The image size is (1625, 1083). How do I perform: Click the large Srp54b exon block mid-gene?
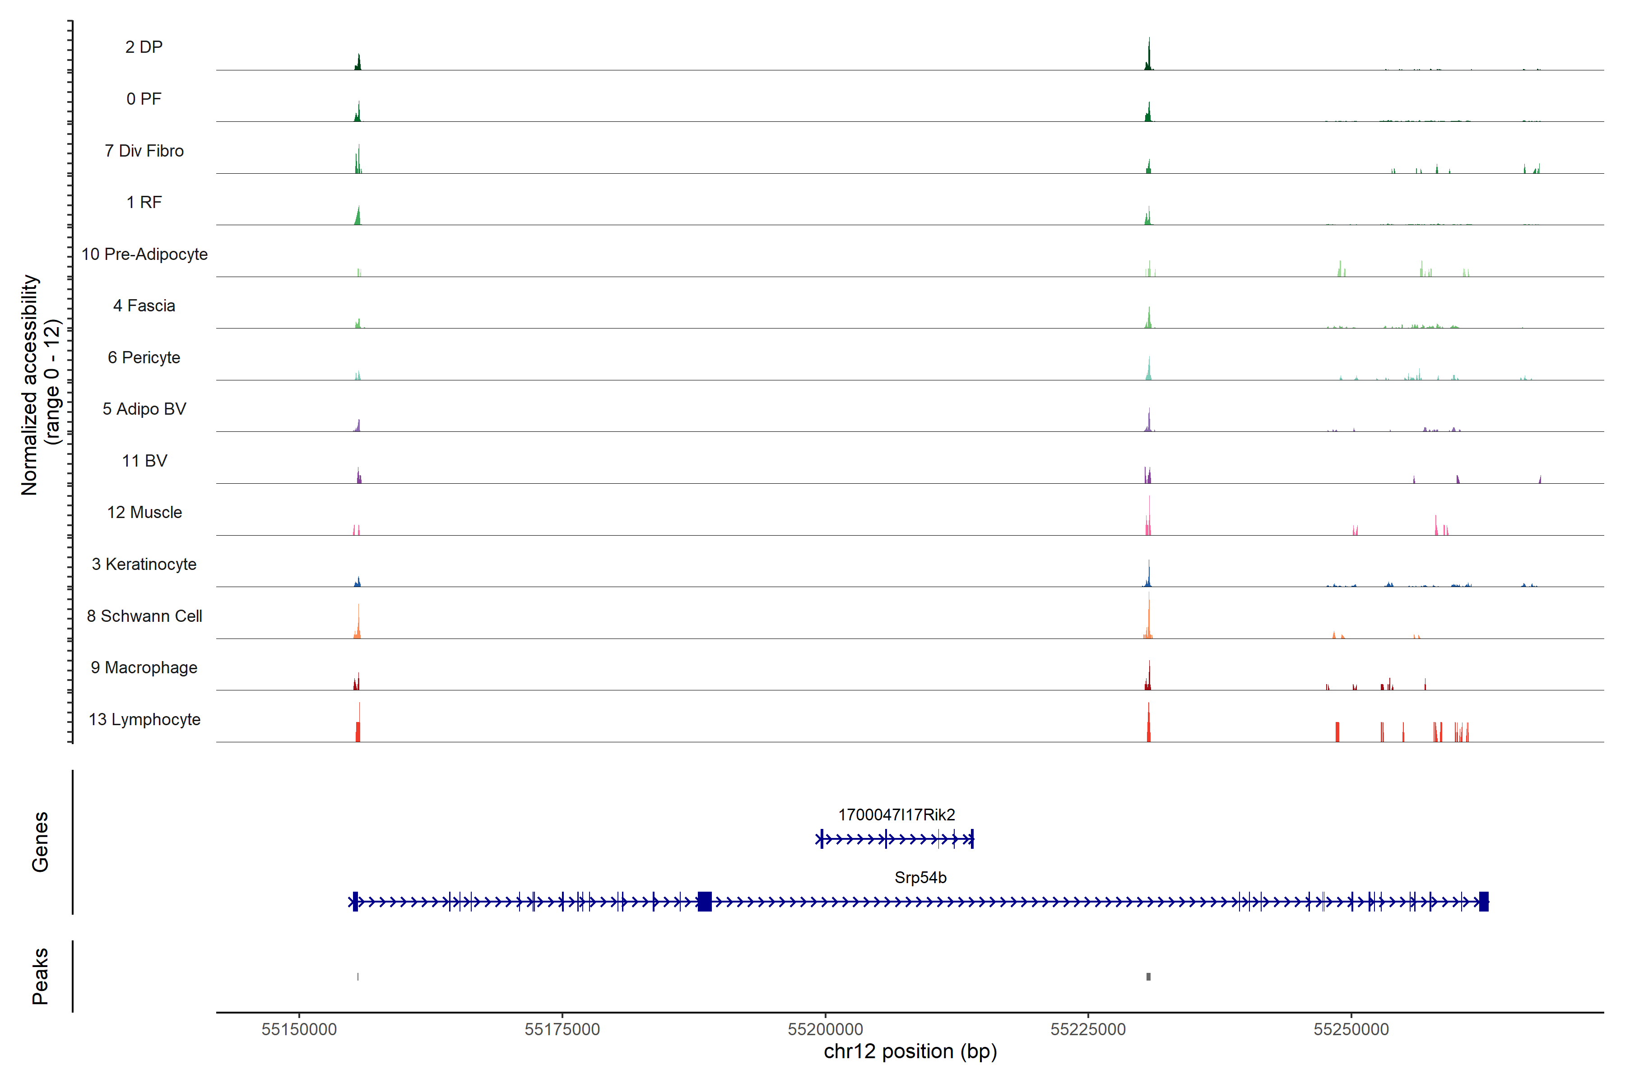[x=704, y=901]
